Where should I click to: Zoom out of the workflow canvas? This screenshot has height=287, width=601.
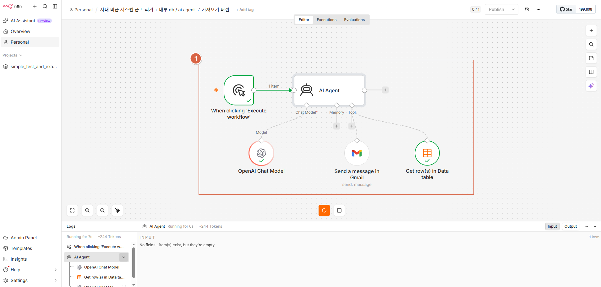102,210
